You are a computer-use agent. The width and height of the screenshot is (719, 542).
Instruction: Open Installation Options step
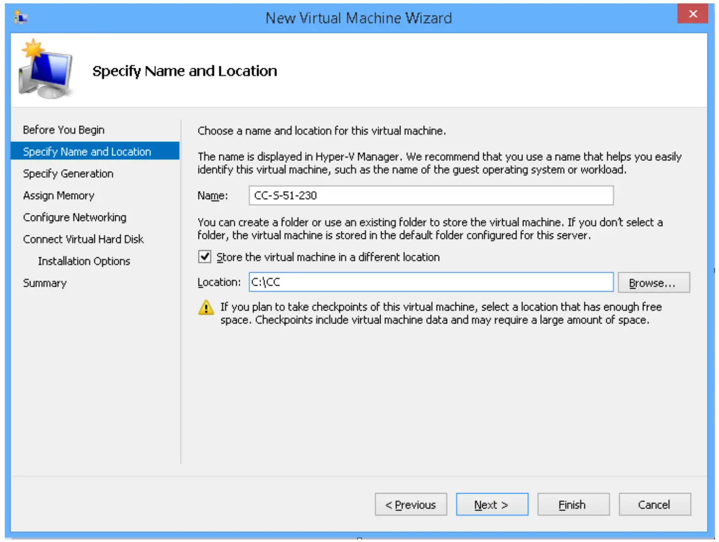(84, 261)
